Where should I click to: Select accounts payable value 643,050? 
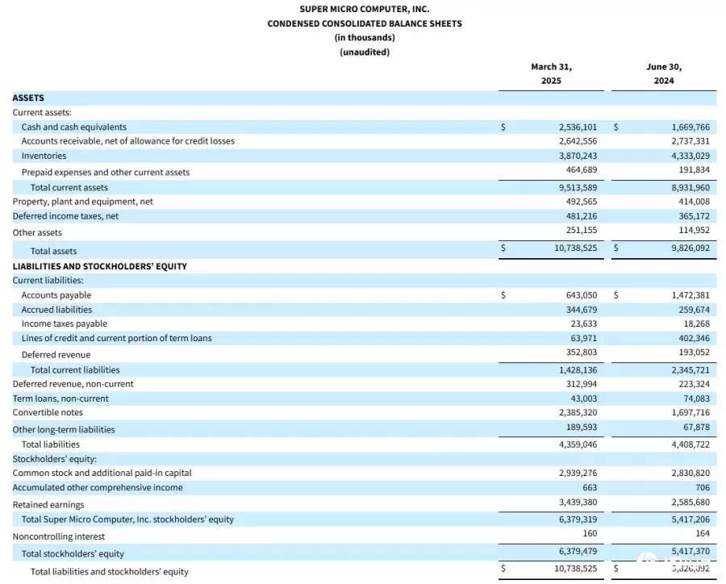[582, 295]
